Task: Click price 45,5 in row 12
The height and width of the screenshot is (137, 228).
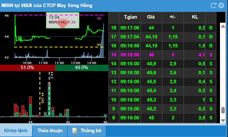Action: (x=151, y=82)
